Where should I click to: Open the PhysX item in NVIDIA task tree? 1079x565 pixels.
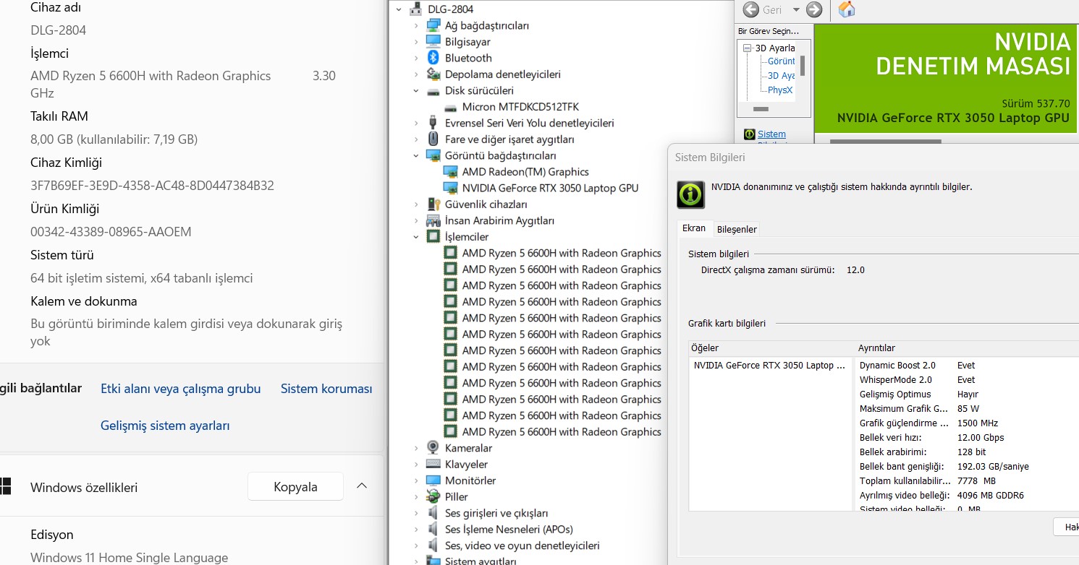pyautogui.click(x=780, y=90)
